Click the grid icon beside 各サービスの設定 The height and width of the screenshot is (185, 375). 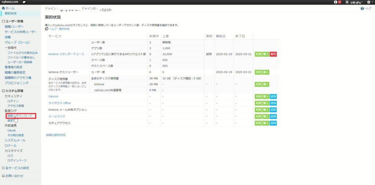click(3, 168)
